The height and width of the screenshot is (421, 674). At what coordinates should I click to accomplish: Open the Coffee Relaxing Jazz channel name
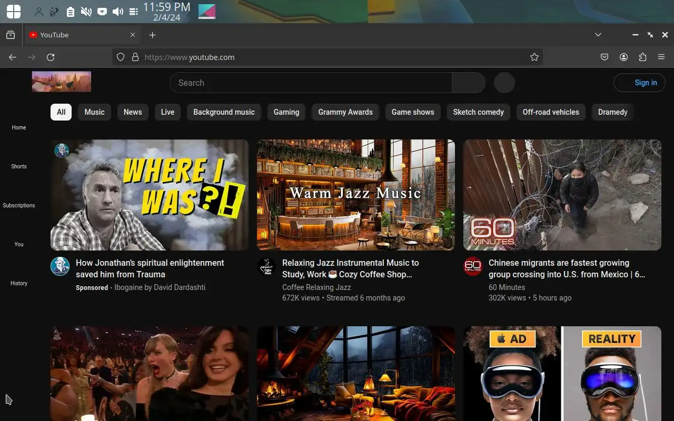316,287
